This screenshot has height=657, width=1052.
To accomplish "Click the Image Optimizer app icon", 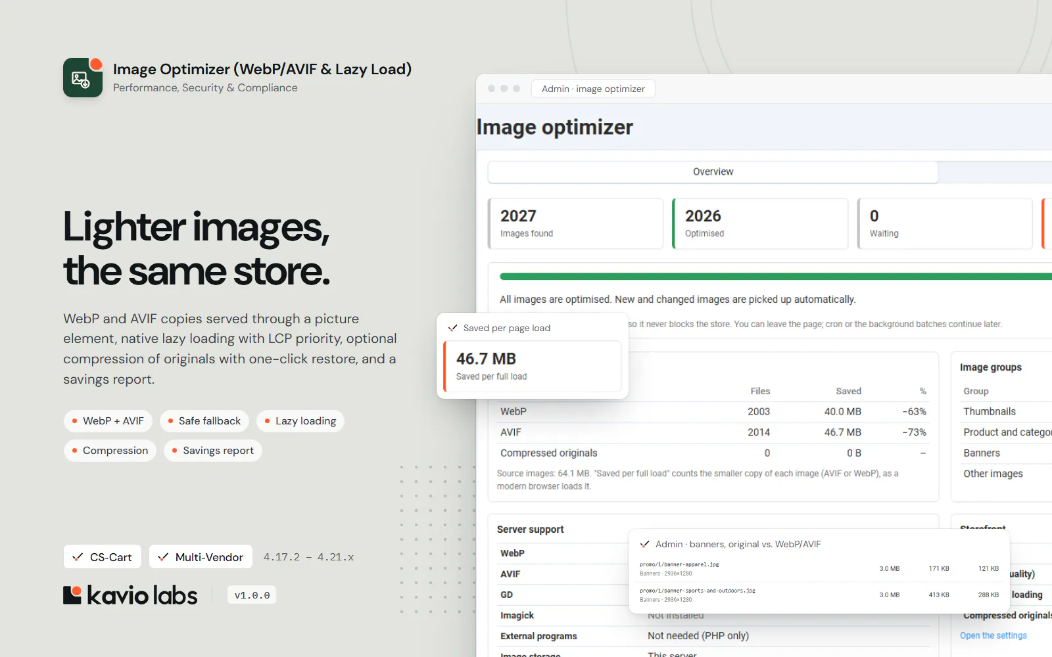I will (83, 78).
